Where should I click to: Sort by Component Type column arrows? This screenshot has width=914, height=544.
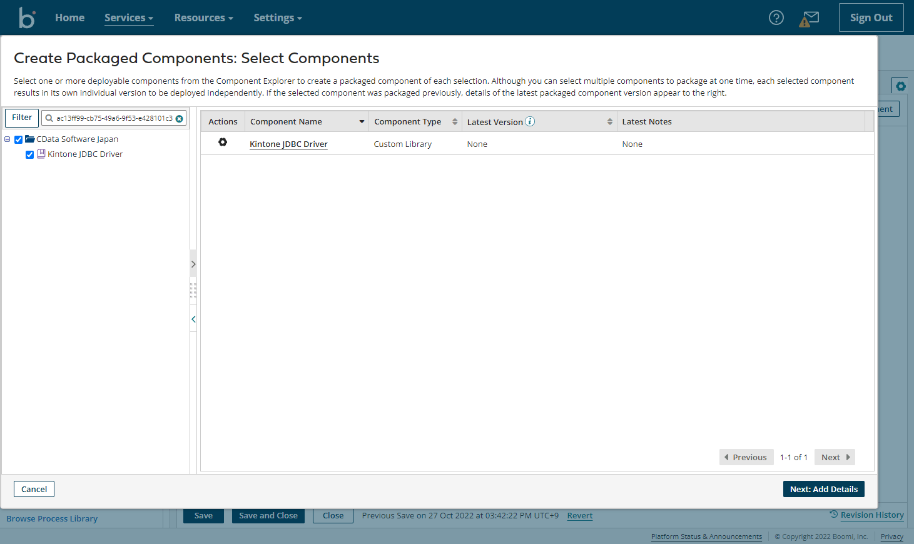tap(455, 121)
